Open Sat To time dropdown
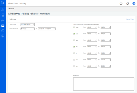 106,60
